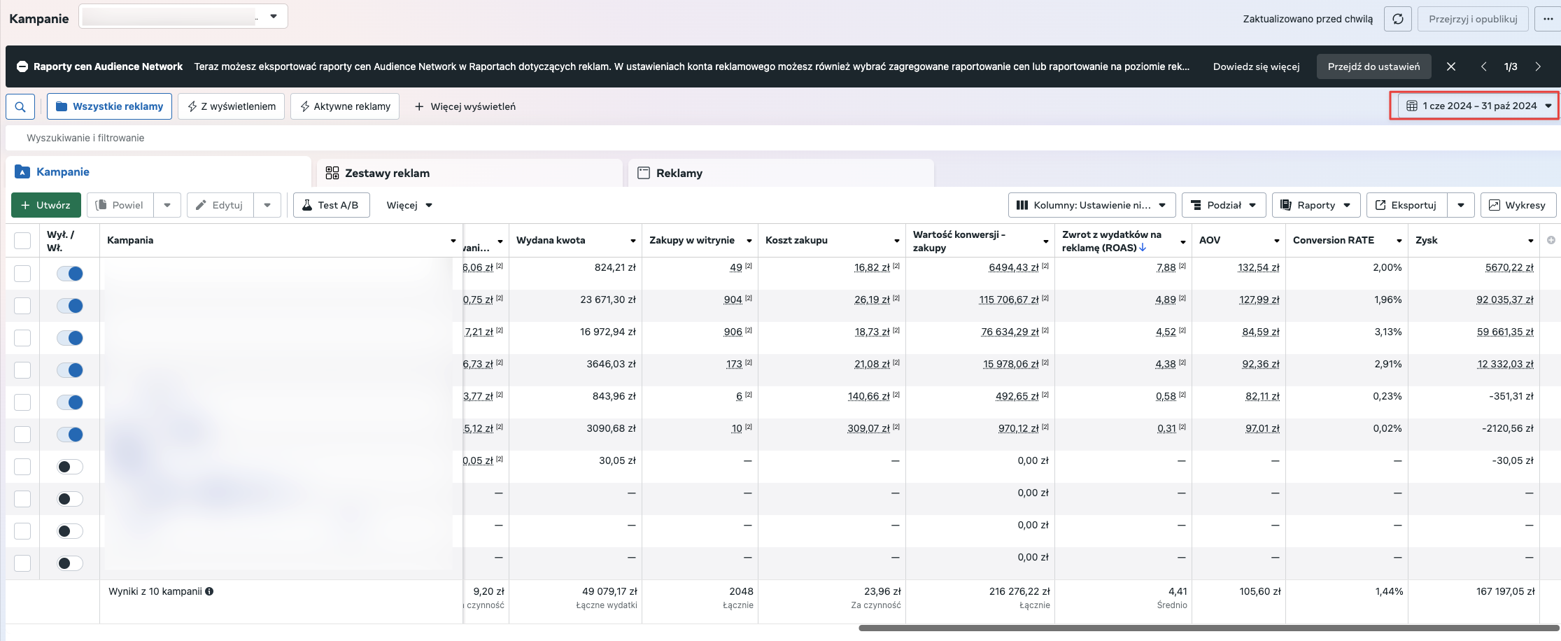
Task: Open AOV column menu arrow
Action: 1277,241
